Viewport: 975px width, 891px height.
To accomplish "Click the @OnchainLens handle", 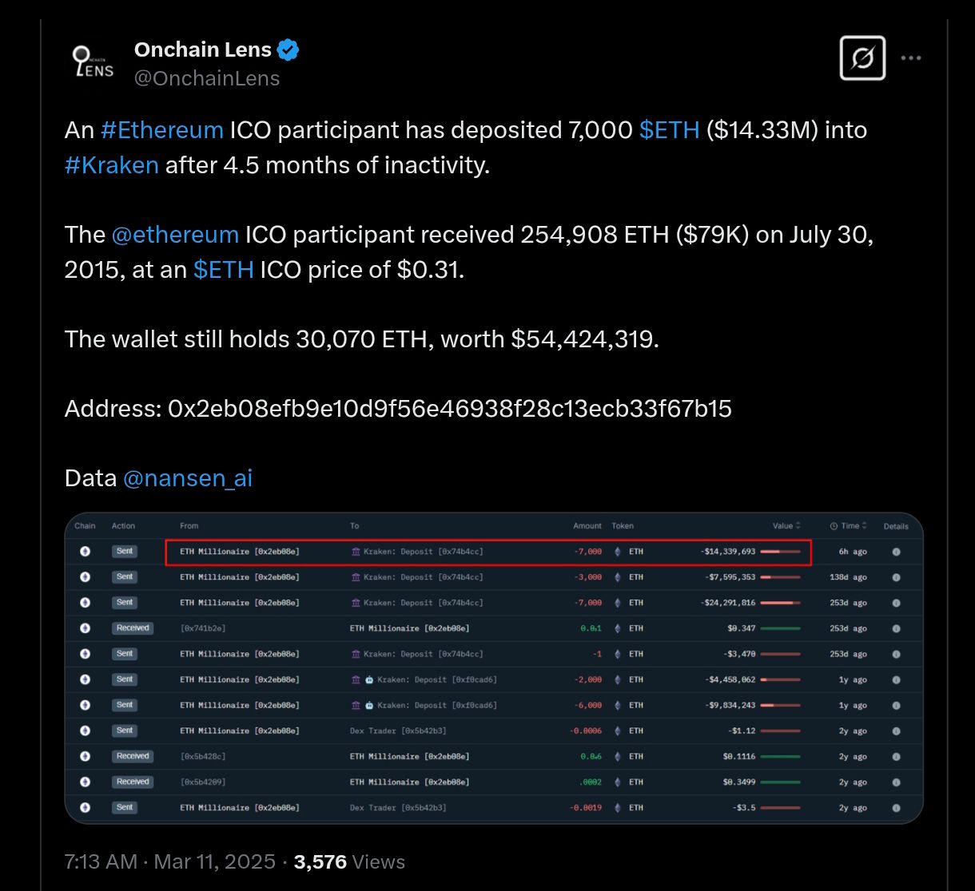I will click(207, 78).
